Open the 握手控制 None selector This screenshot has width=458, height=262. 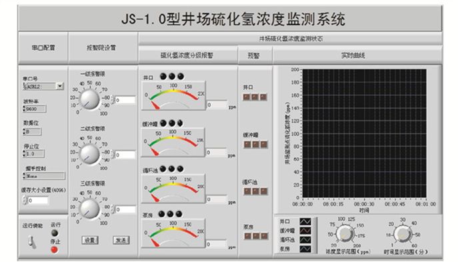tap(45, 176)
